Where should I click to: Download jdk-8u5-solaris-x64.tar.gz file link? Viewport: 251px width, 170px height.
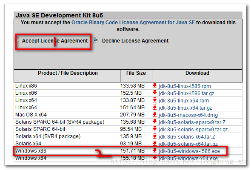point(188,144)
